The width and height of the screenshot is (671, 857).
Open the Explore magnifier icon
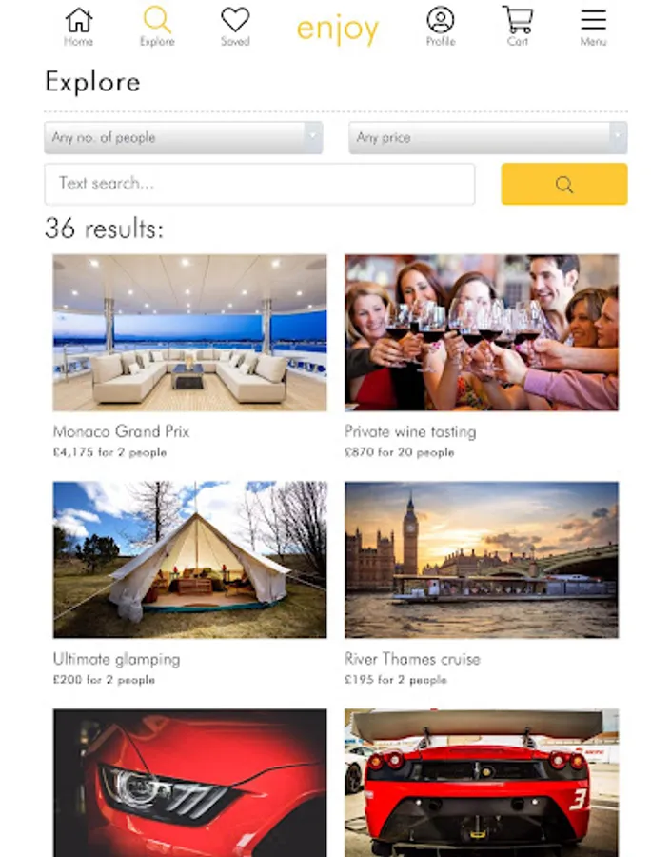[157, 20]
